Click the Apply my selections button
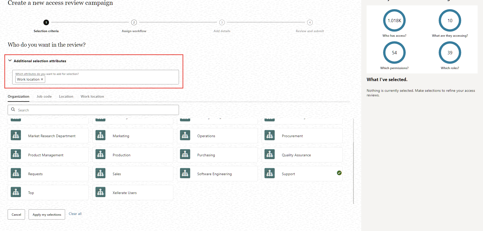Screen dimensions: 483x231 47,214
